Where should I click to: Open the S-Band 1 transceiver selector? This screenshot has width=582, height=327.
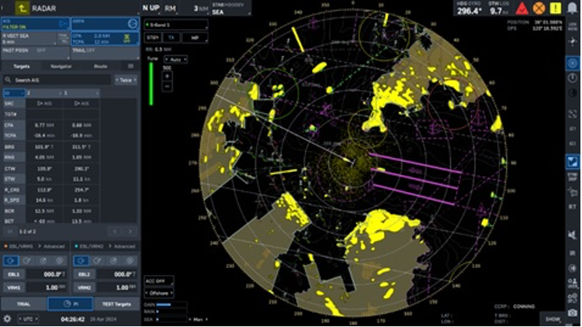[176, 25]
